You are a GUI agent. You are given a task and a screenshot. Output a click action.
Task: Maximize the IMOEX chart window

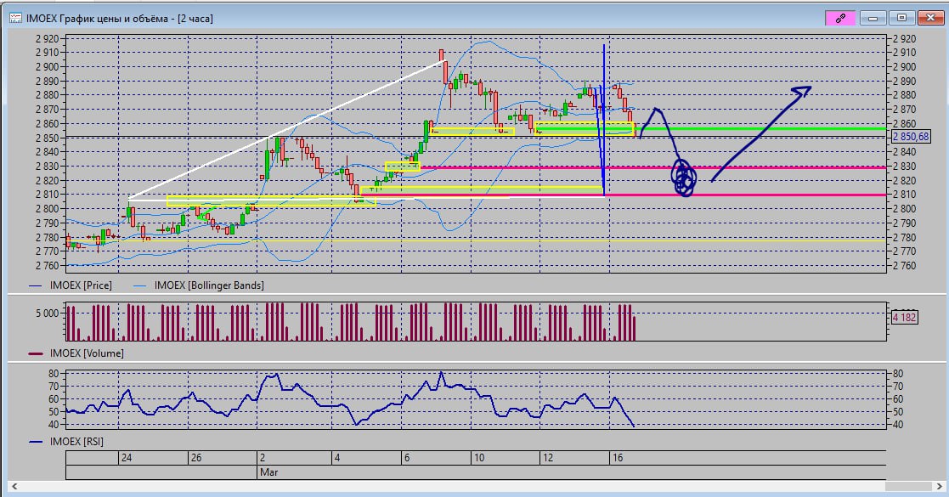pyautogui.click(x=901, y=17)
